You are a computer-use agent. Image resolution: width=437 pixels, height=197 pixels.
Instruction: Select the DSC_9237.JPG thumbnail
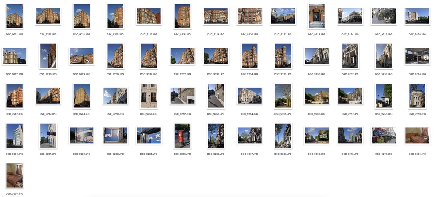350,56
